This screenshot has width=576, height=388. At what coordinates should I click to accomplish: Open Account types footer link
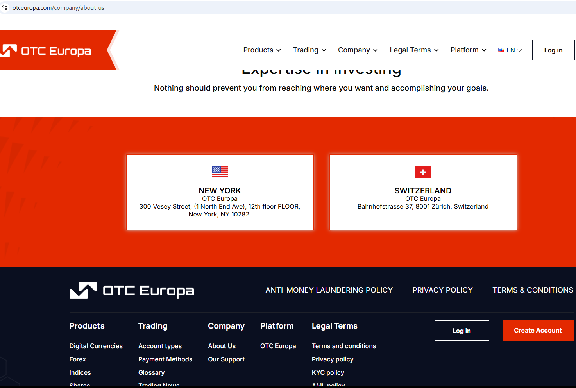pyautogui.click(x=160, y=346)
